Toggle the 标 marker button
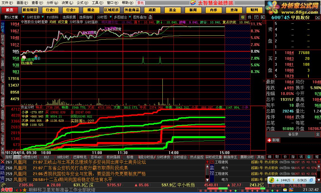This screenshot has width=321, height=193. (243, 17)
